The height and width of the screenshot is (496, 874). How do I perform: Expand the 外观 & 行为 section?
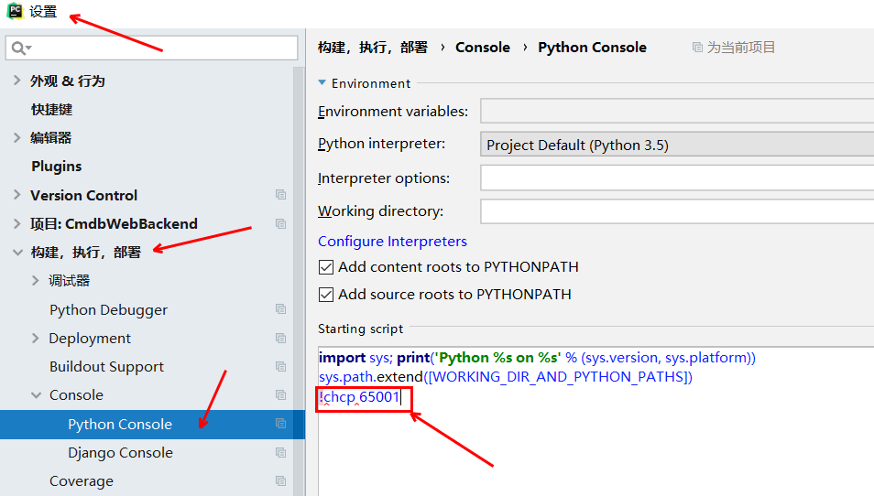(17, 81)
